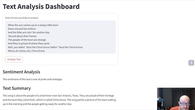This screenshot has width=195, height=110.
Task: Click the 'Well, you talkin' 'bout the China Grove' line
Action: coord(45,47)
